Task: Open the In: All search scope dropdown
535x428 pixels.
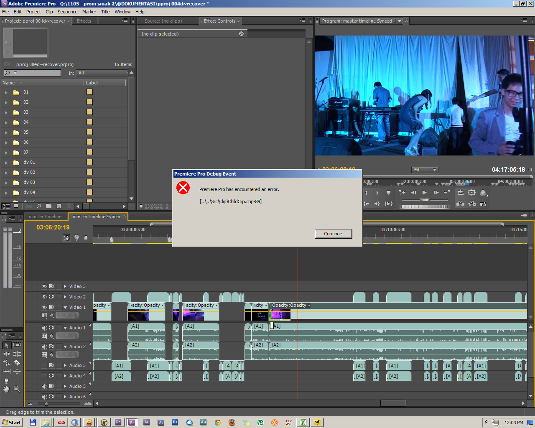Action: tap(102, 73)
